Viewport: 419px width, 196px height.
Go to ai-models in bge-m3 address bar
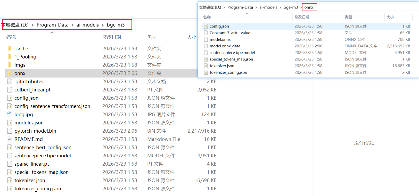click(88, 25)
